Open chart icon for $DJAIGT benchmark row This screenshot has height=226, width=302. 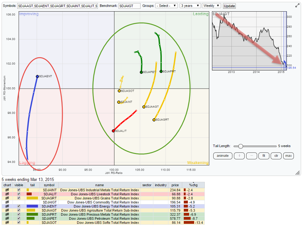click(x=7, y=202)
